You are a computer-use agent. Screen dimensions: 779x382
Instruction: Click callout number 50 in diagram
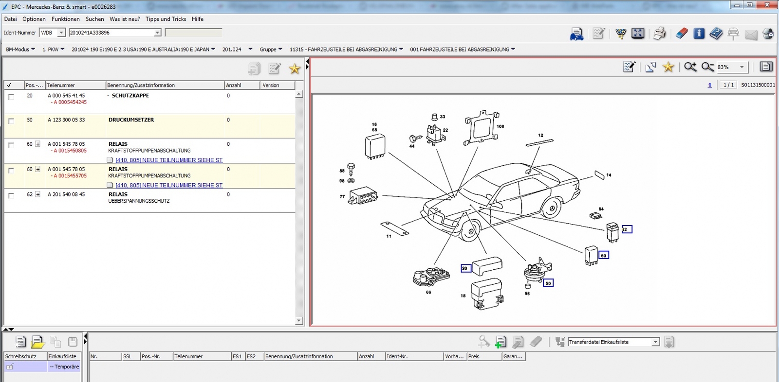coord(548,283)
